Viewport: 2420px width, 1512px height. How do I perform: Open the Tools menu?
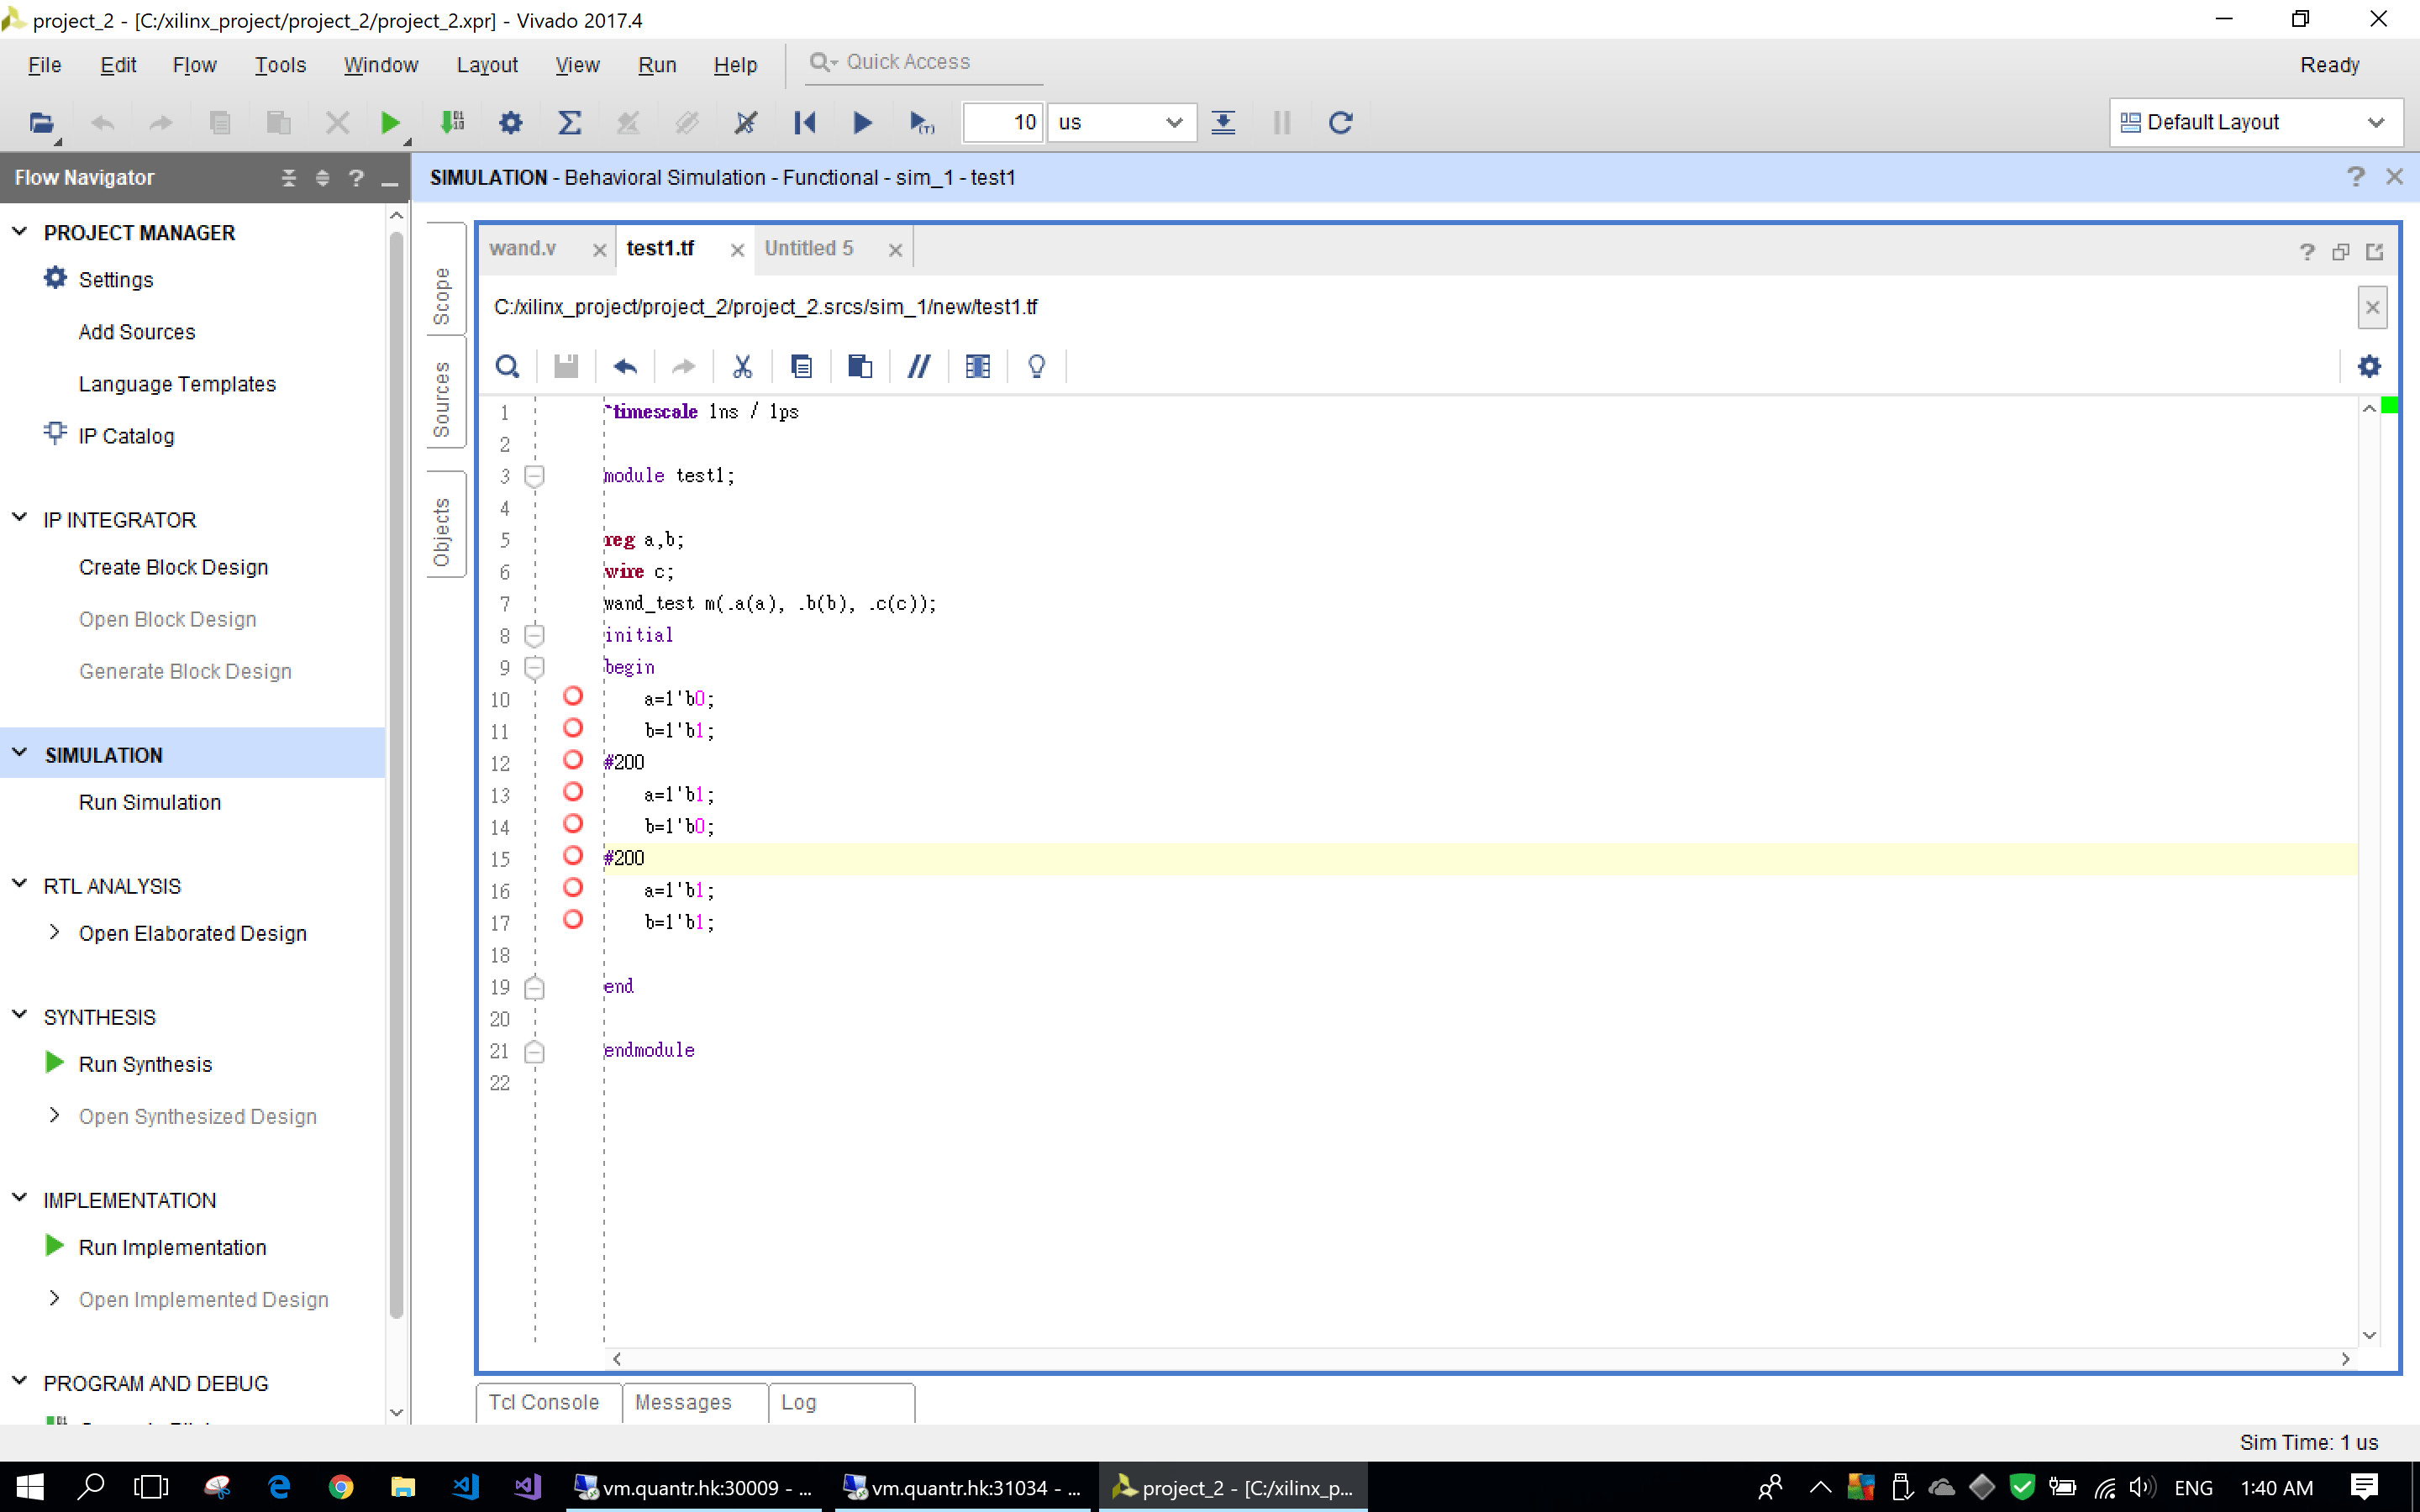click(280, 65)
